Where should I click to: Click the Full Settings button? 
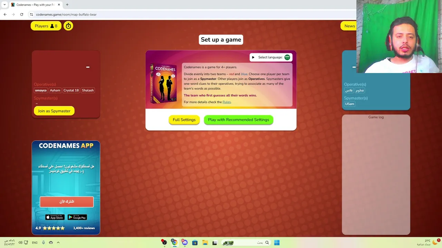click(184, 120)
